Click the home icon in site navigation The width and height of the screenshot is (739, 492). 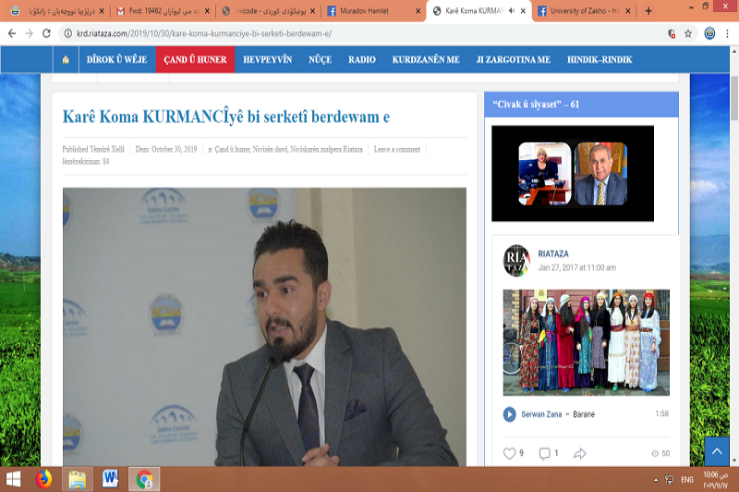[66, 59]
